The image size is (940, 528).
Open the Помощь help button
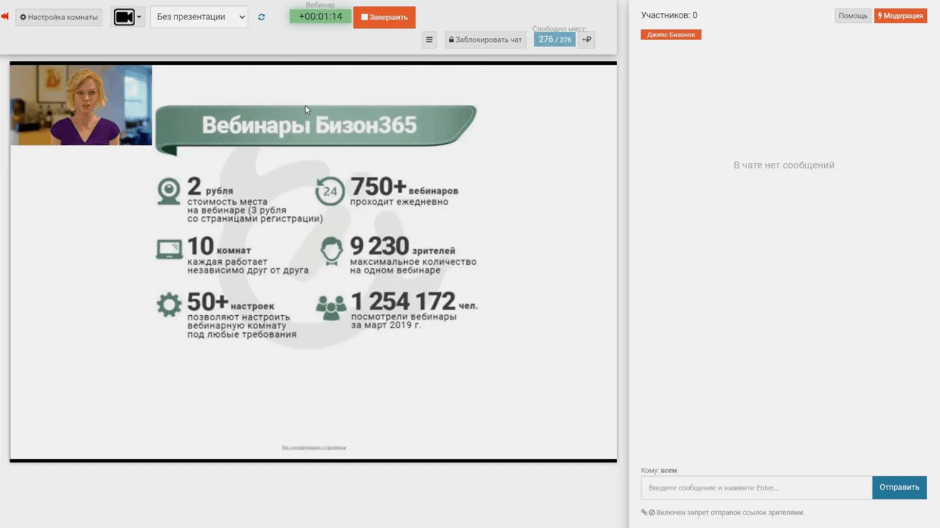852,16
